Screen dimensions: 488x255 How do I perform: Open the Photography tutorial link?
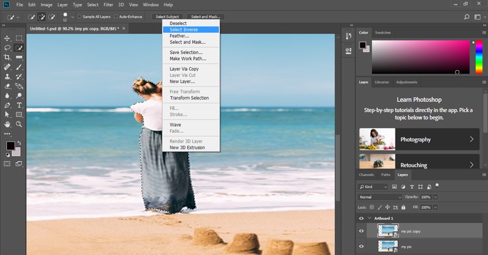(419, 139)
